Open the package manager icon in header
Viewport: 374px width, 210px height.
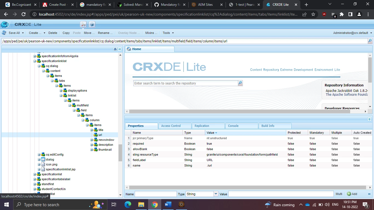pos(92,24)
